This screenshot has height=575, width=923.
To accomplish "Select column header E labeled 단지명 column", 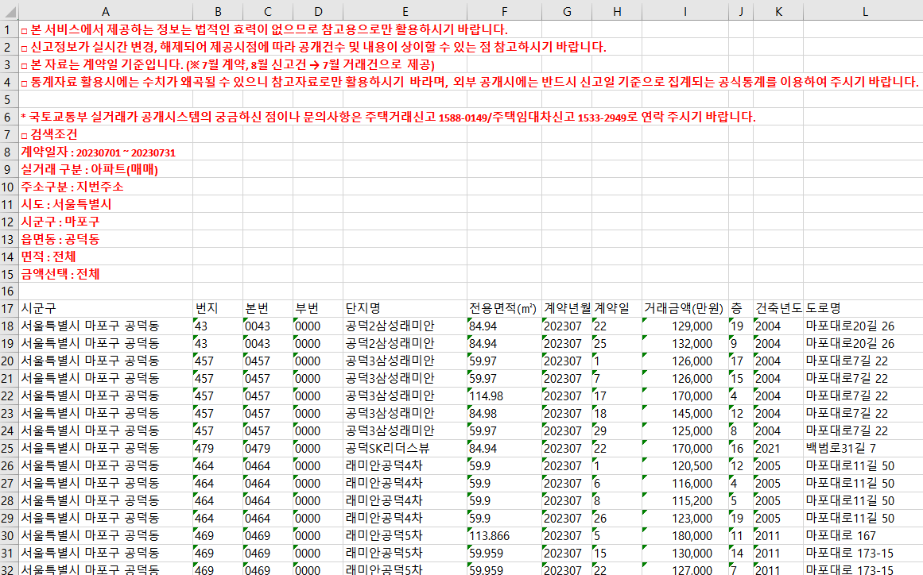I will coord(405,11).
